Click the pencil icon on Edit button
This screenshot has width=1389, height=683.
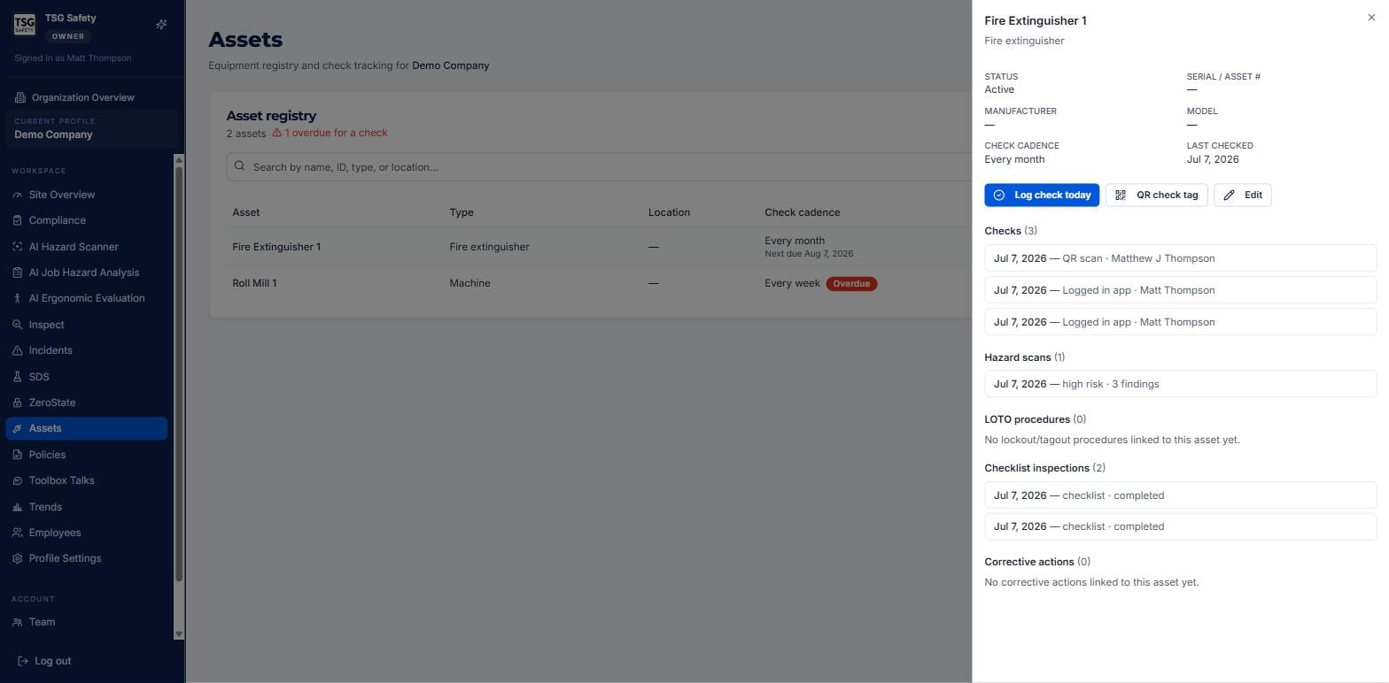[1229, 195]
